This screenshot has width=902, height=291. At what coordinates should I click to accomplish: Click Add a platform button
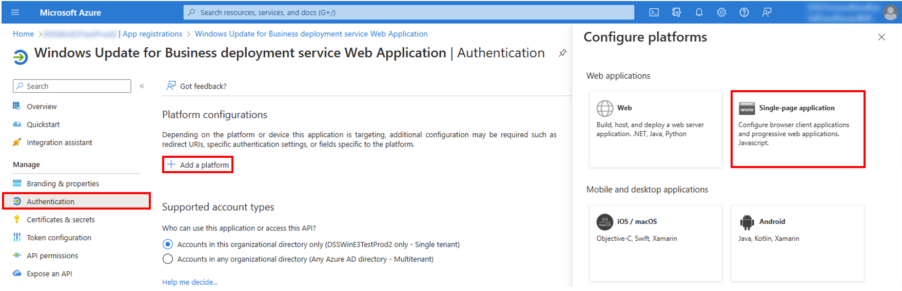198,164
